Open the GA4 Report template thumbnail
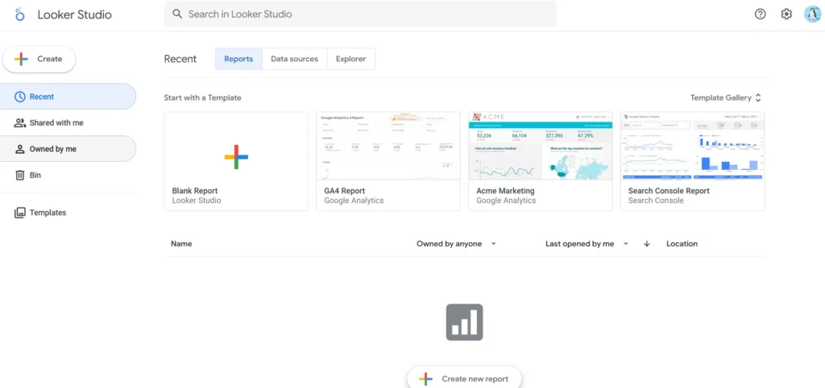The image size is (825, 388). (388, 162)
